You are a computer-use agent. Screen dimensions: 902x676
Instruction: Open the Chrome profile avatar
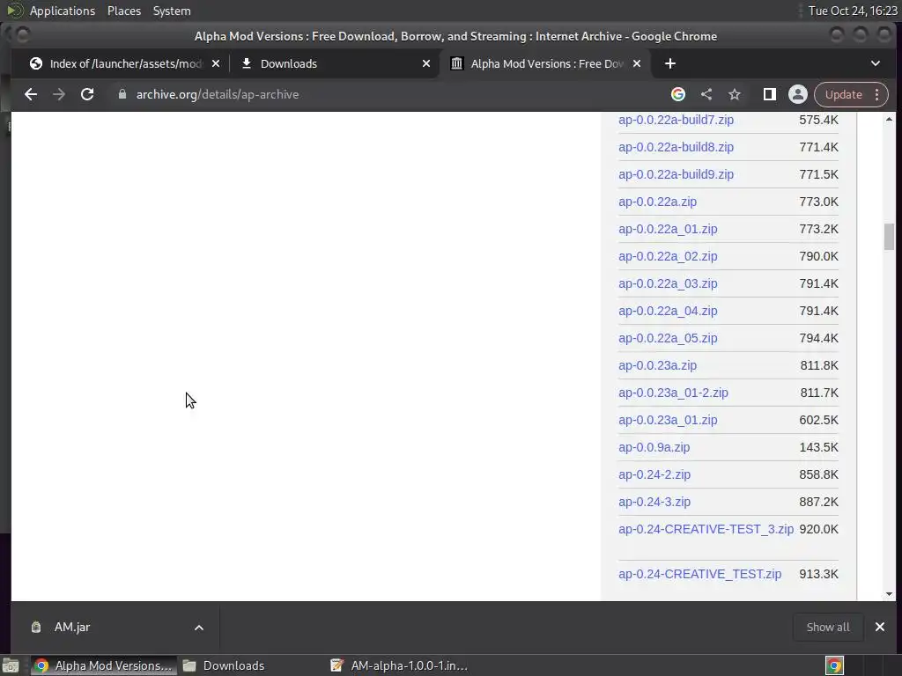click(798, 94)
